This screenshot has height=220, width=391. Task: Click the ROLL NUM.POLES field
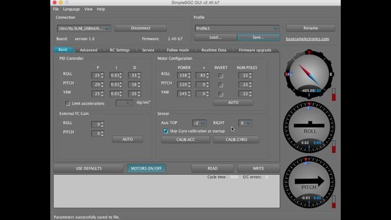246,75
